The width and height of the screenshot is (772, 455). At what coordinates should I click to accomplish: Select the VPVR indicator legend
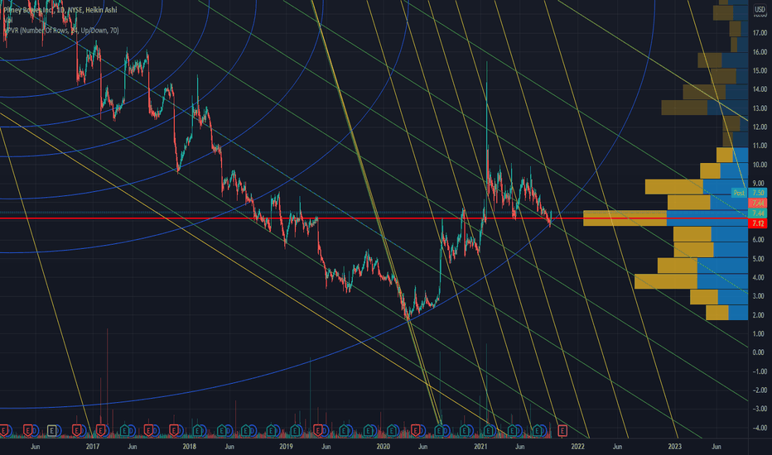tap(61, 31)
